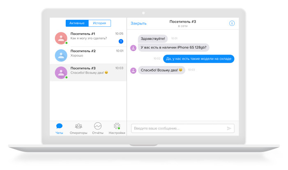Switch to the История tab
Image resolution: width=288 pixels, height=170 pixels.
pos(99,23)
